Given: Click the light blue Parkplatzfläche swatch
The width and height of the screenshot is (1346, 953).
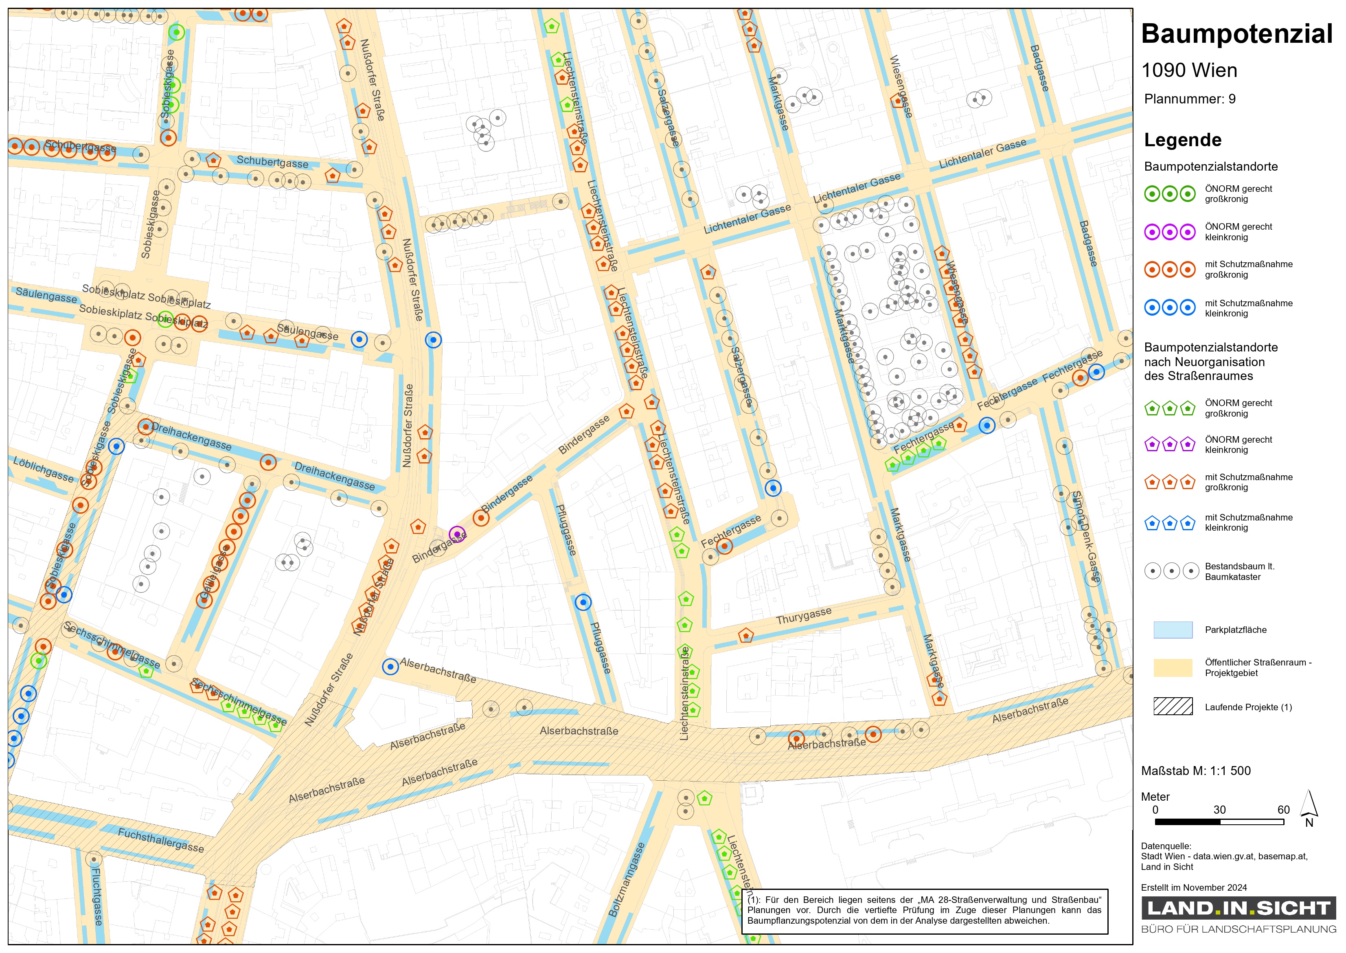Looking at the screenshot, I should click(1173, 630).
